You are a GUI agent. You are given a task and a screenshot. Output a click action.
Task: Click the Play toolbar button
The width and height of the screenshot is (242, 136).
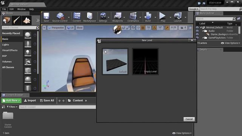click(x=163, y=17)
